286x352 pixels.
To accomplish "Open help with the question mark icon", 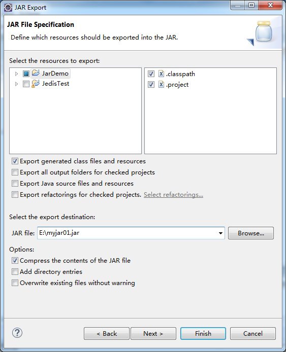I will pos(17,333).
